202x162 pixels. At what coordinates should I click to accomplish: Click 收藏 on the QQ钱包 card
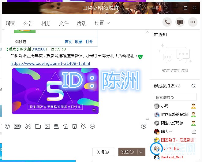click(x=79, y=42)
